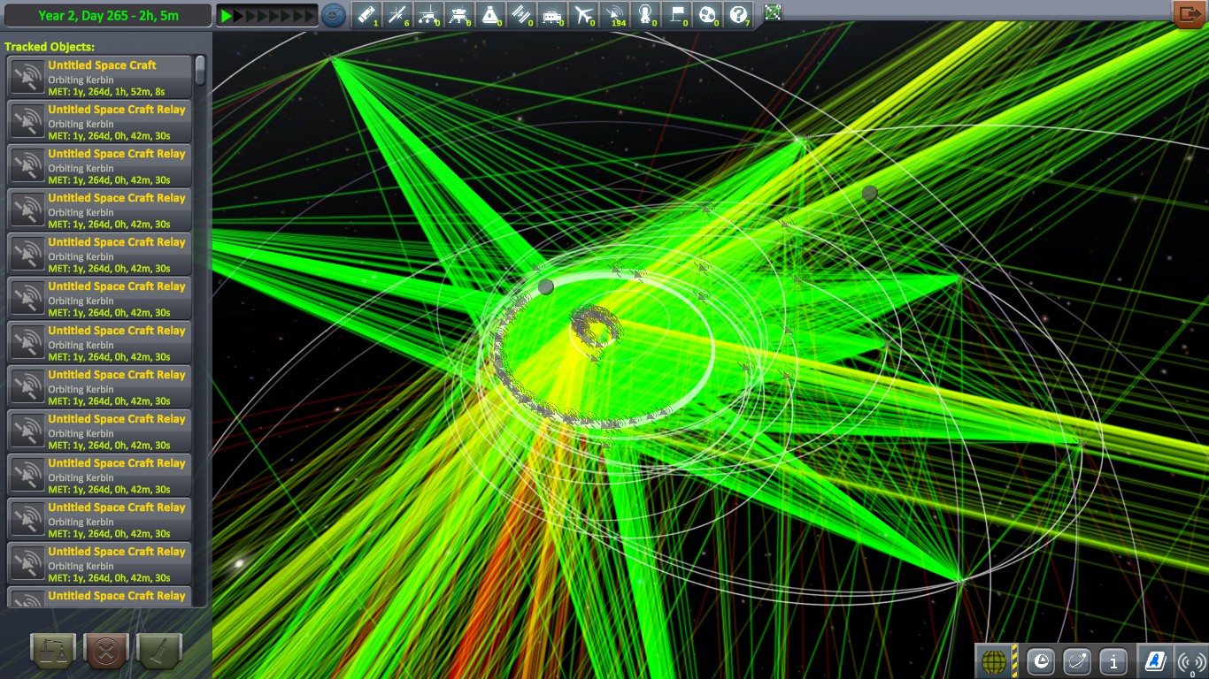This screenshot has height=679, width=1209.
Task: Open KSPedia blue rocket book icon
Action: point(1154,660)
